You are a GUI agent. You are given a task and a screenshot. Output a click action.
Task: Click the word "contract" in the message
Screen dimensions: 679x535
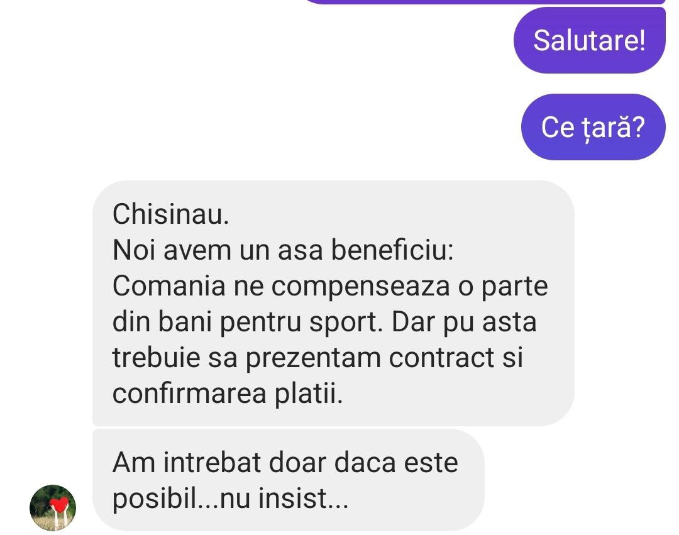click(441, 358)
